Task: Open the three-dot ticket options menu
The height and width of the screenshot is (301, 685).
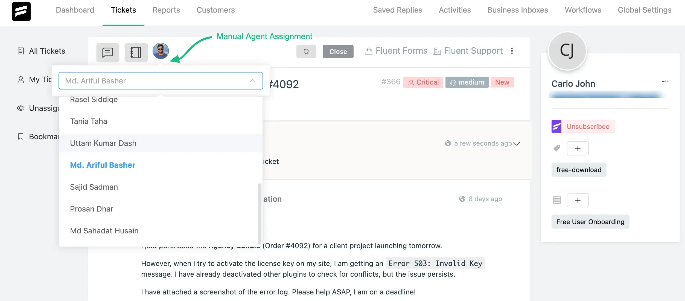Action: (512, 51)
